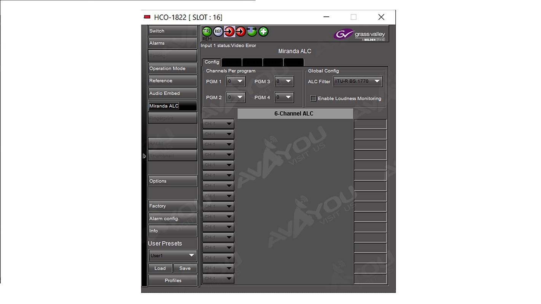
Task: Click the highlighted red input arrow icon
Action: pos(229,32)
